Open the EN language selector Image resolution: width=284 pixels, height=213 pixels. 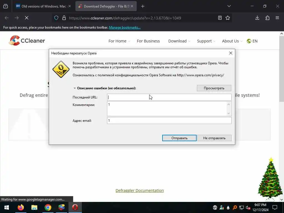pyautogui.click(x=252, y=41)
